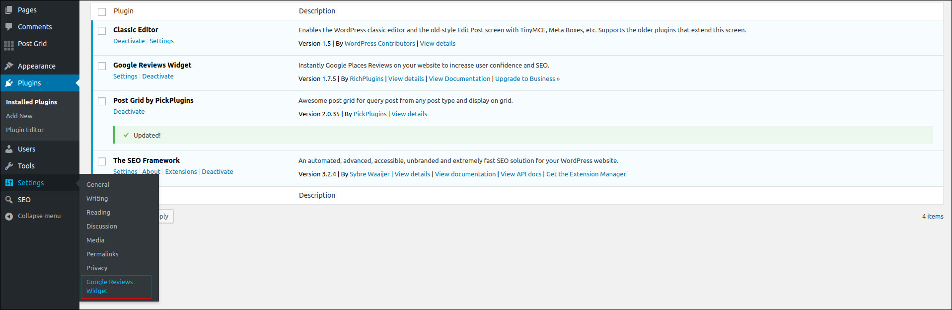View details for Classic Editor
Viewport: 952px width, 310px height.
[438, 44]
